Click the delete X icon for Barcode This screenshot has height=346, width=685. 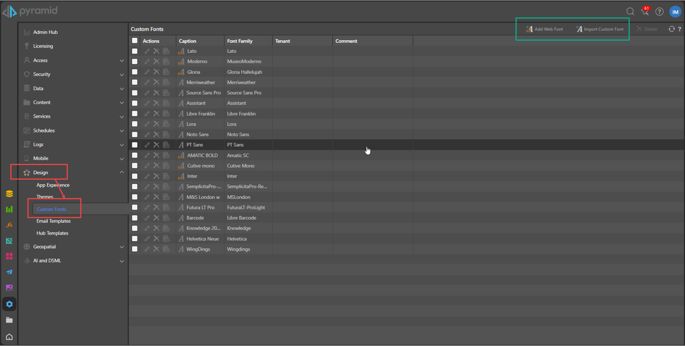pyautogui.click(x=157, y=218)
